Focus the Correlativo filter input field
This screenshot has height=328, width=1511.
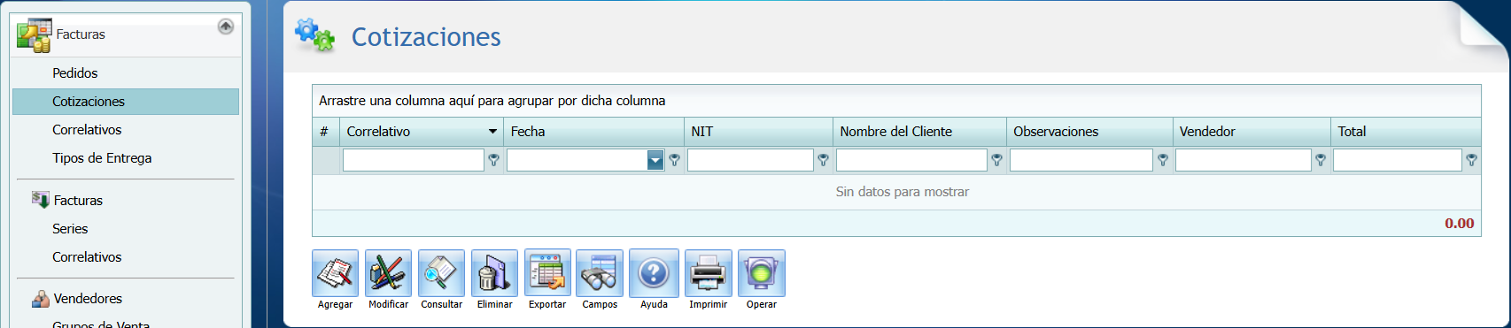[x=414, y=160]
